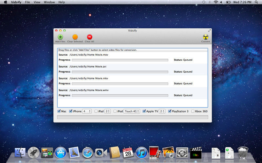Screen dimensions: 262x163
Task: Open the Trash in the dock
Action: tap(243, 153)
